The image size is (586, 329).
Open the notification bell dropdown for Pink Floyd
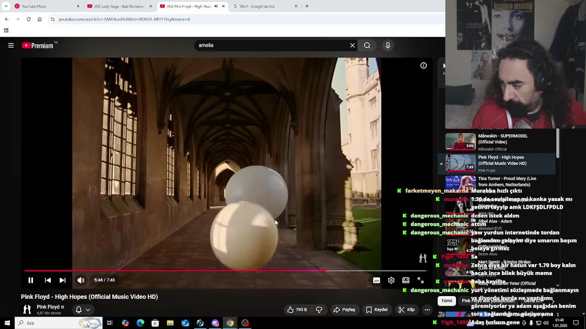[83, 310]
